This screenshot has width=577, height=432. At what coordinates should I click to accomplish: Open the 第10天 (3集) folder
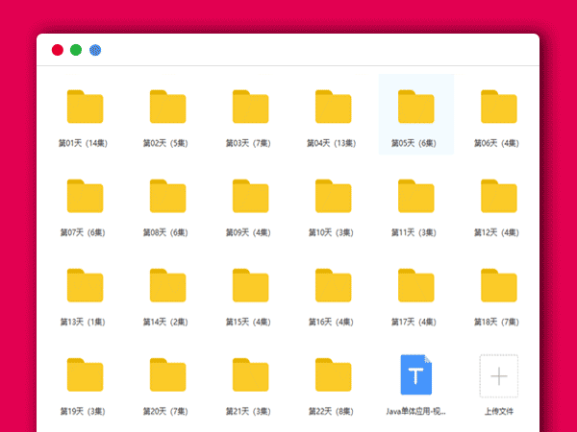click(333, 196)
